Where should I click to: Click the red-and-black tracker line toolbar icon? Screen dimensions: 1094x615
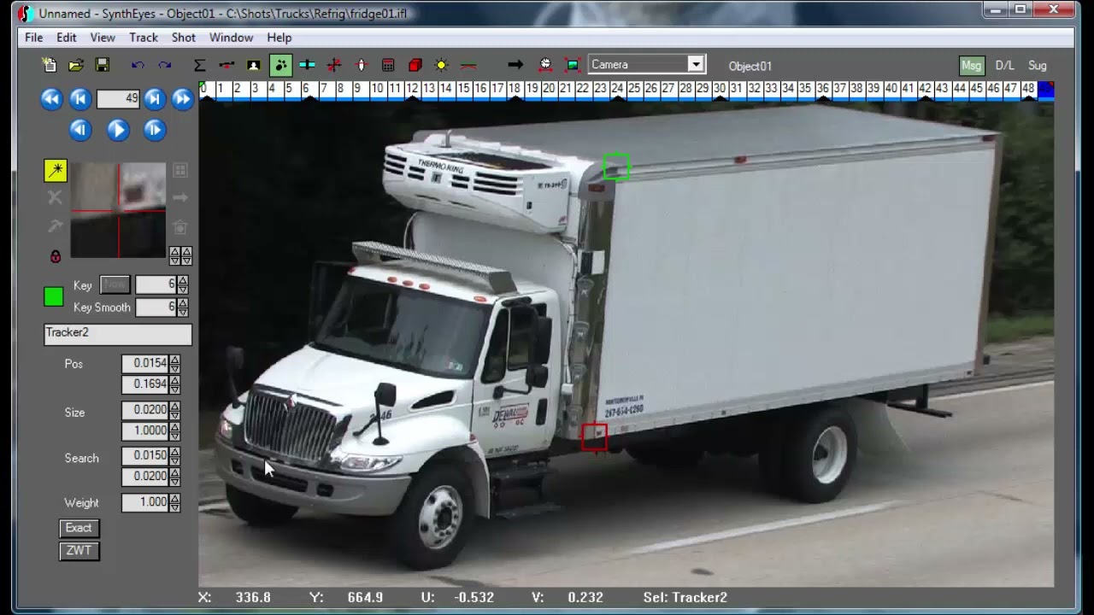(x=226, y=65)
